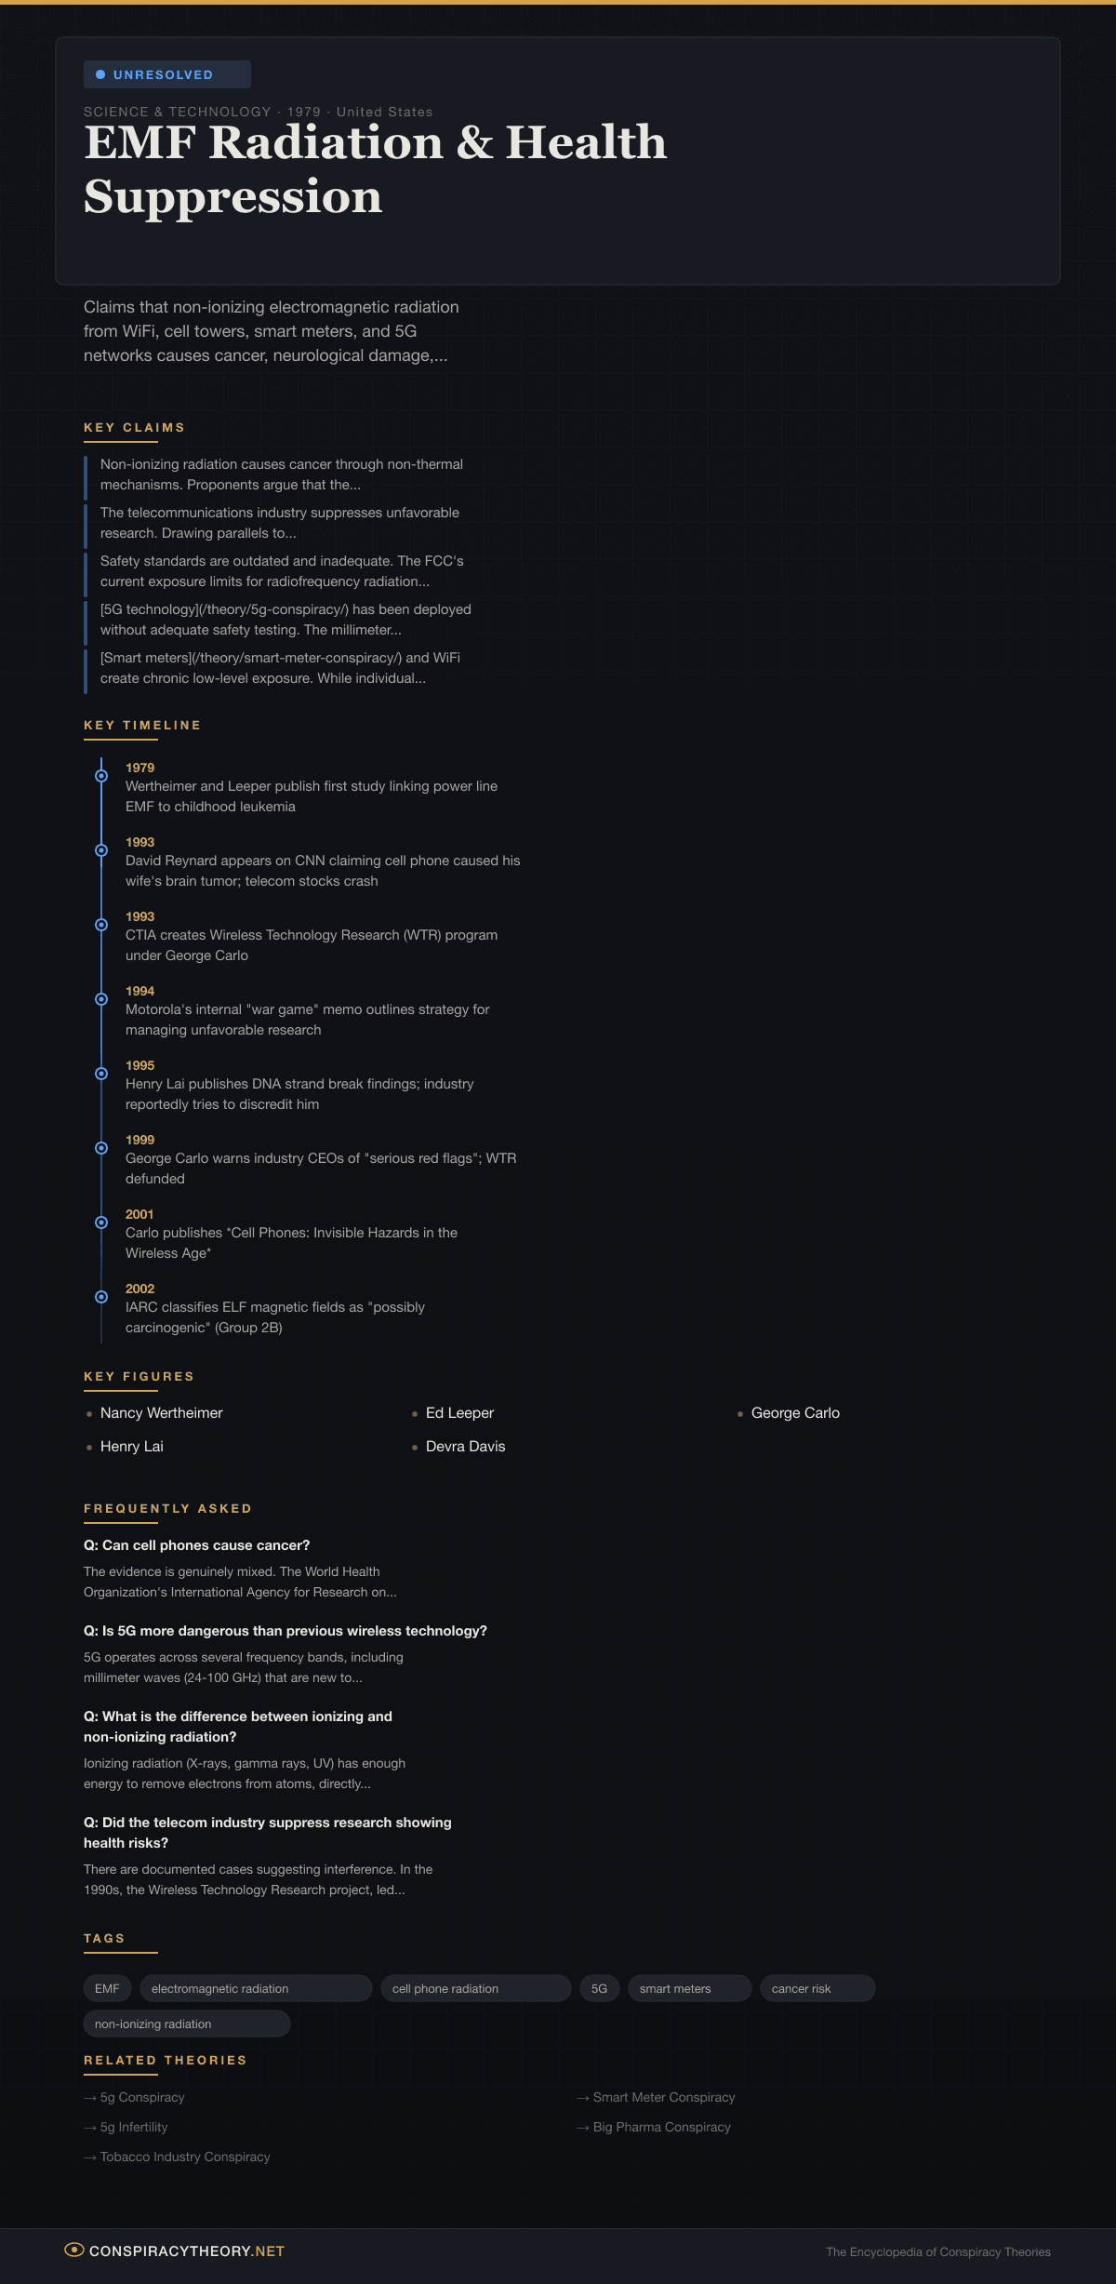Click the George Carlo key figure

(795, 1413)
